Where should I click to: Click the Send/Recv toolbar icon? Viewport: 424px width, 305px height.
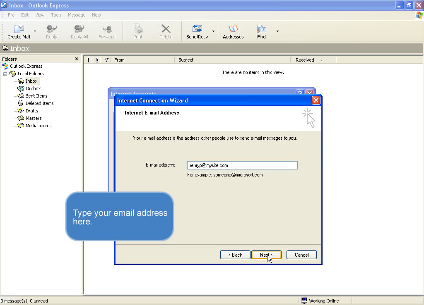tap(197, 29)
